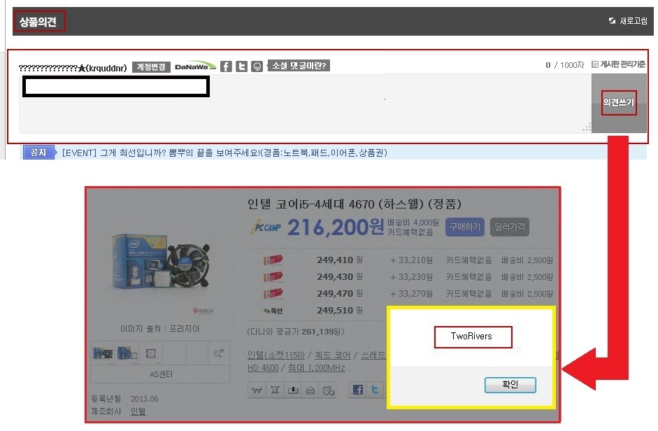This screenshot has width=658, height=431.
Task: Click the 249,510 원 price
Action: (340, 311)
